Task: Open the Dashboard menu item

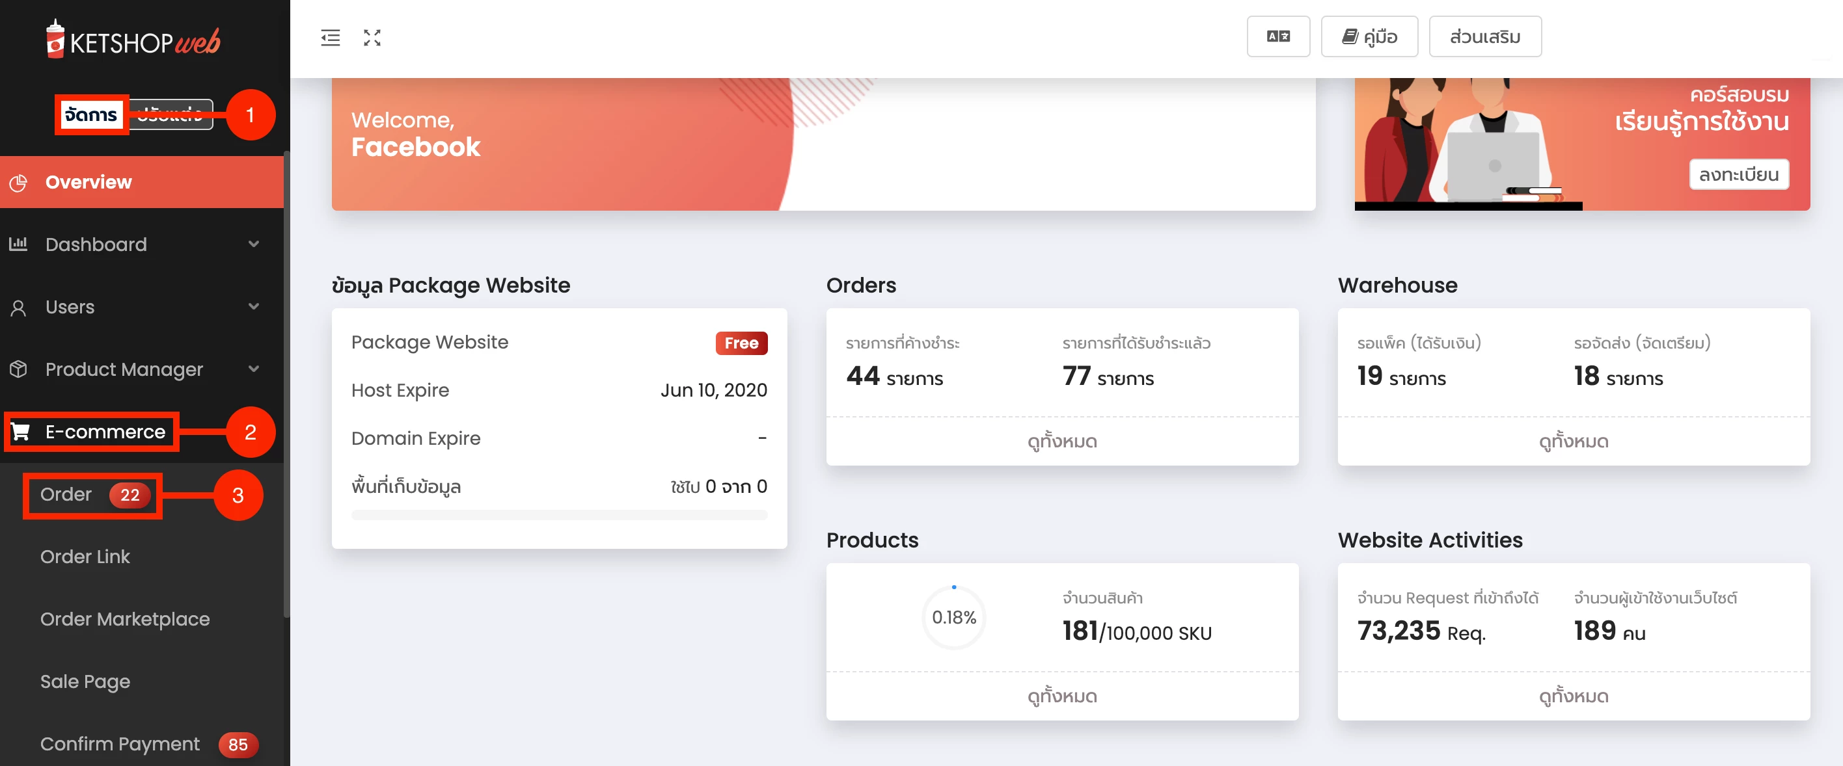Action: pyautogui.click(x=142, y=244)
